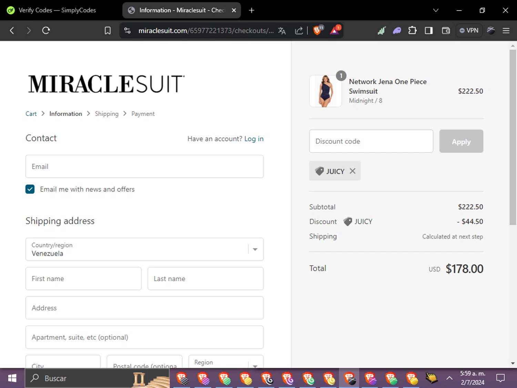The height and width of the screenshot is (388, 517).
Task: Click the - $44.50 discount amount
Action: coord(470,221)
